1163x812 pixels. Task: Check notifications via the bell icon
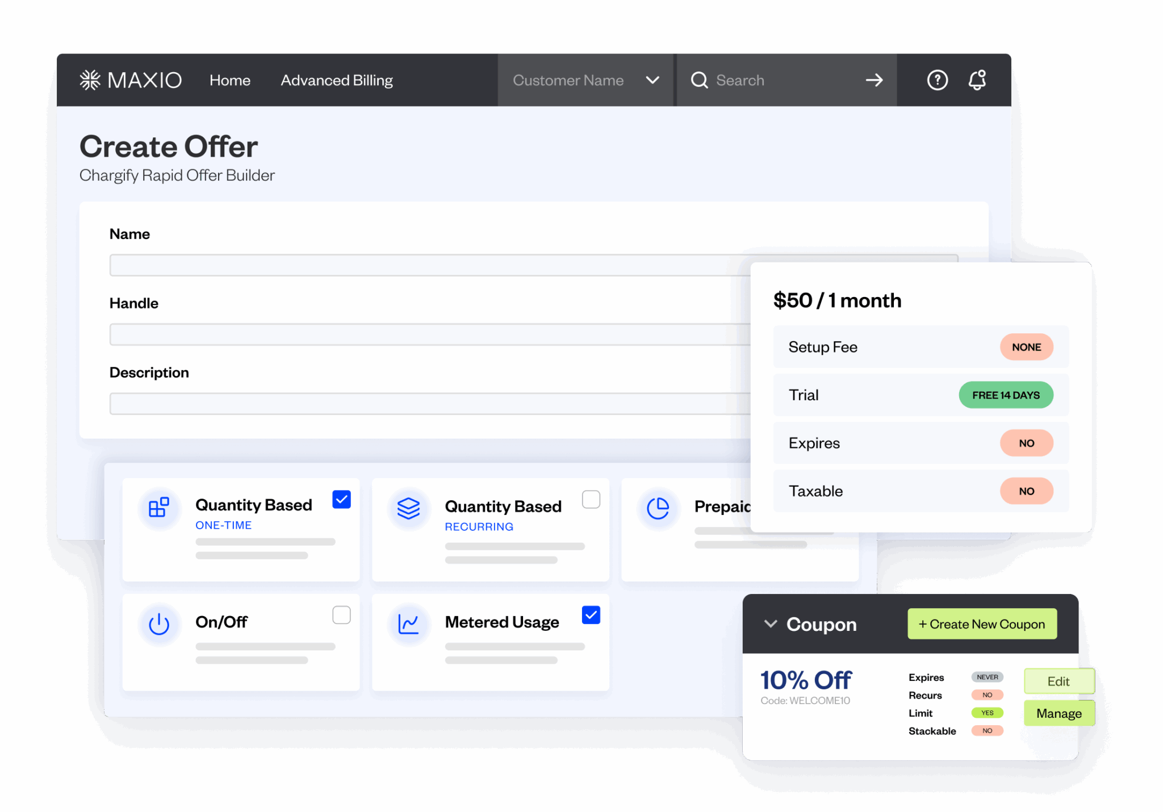(x=978, y=80)
